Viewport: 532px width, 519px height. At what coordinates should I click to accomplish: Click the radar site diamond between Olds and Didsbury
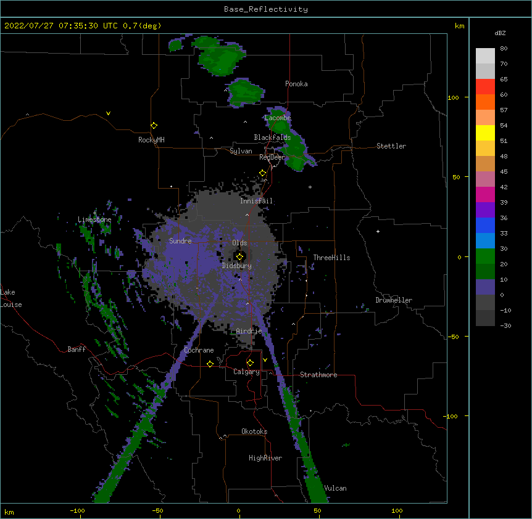[x=240, y=256]
